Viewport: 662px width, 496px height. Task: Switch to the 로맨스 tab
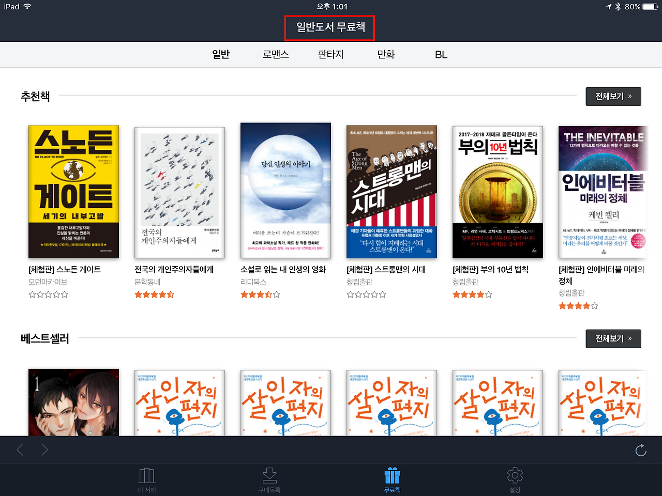pyautogui.click(x=276, y=54)
